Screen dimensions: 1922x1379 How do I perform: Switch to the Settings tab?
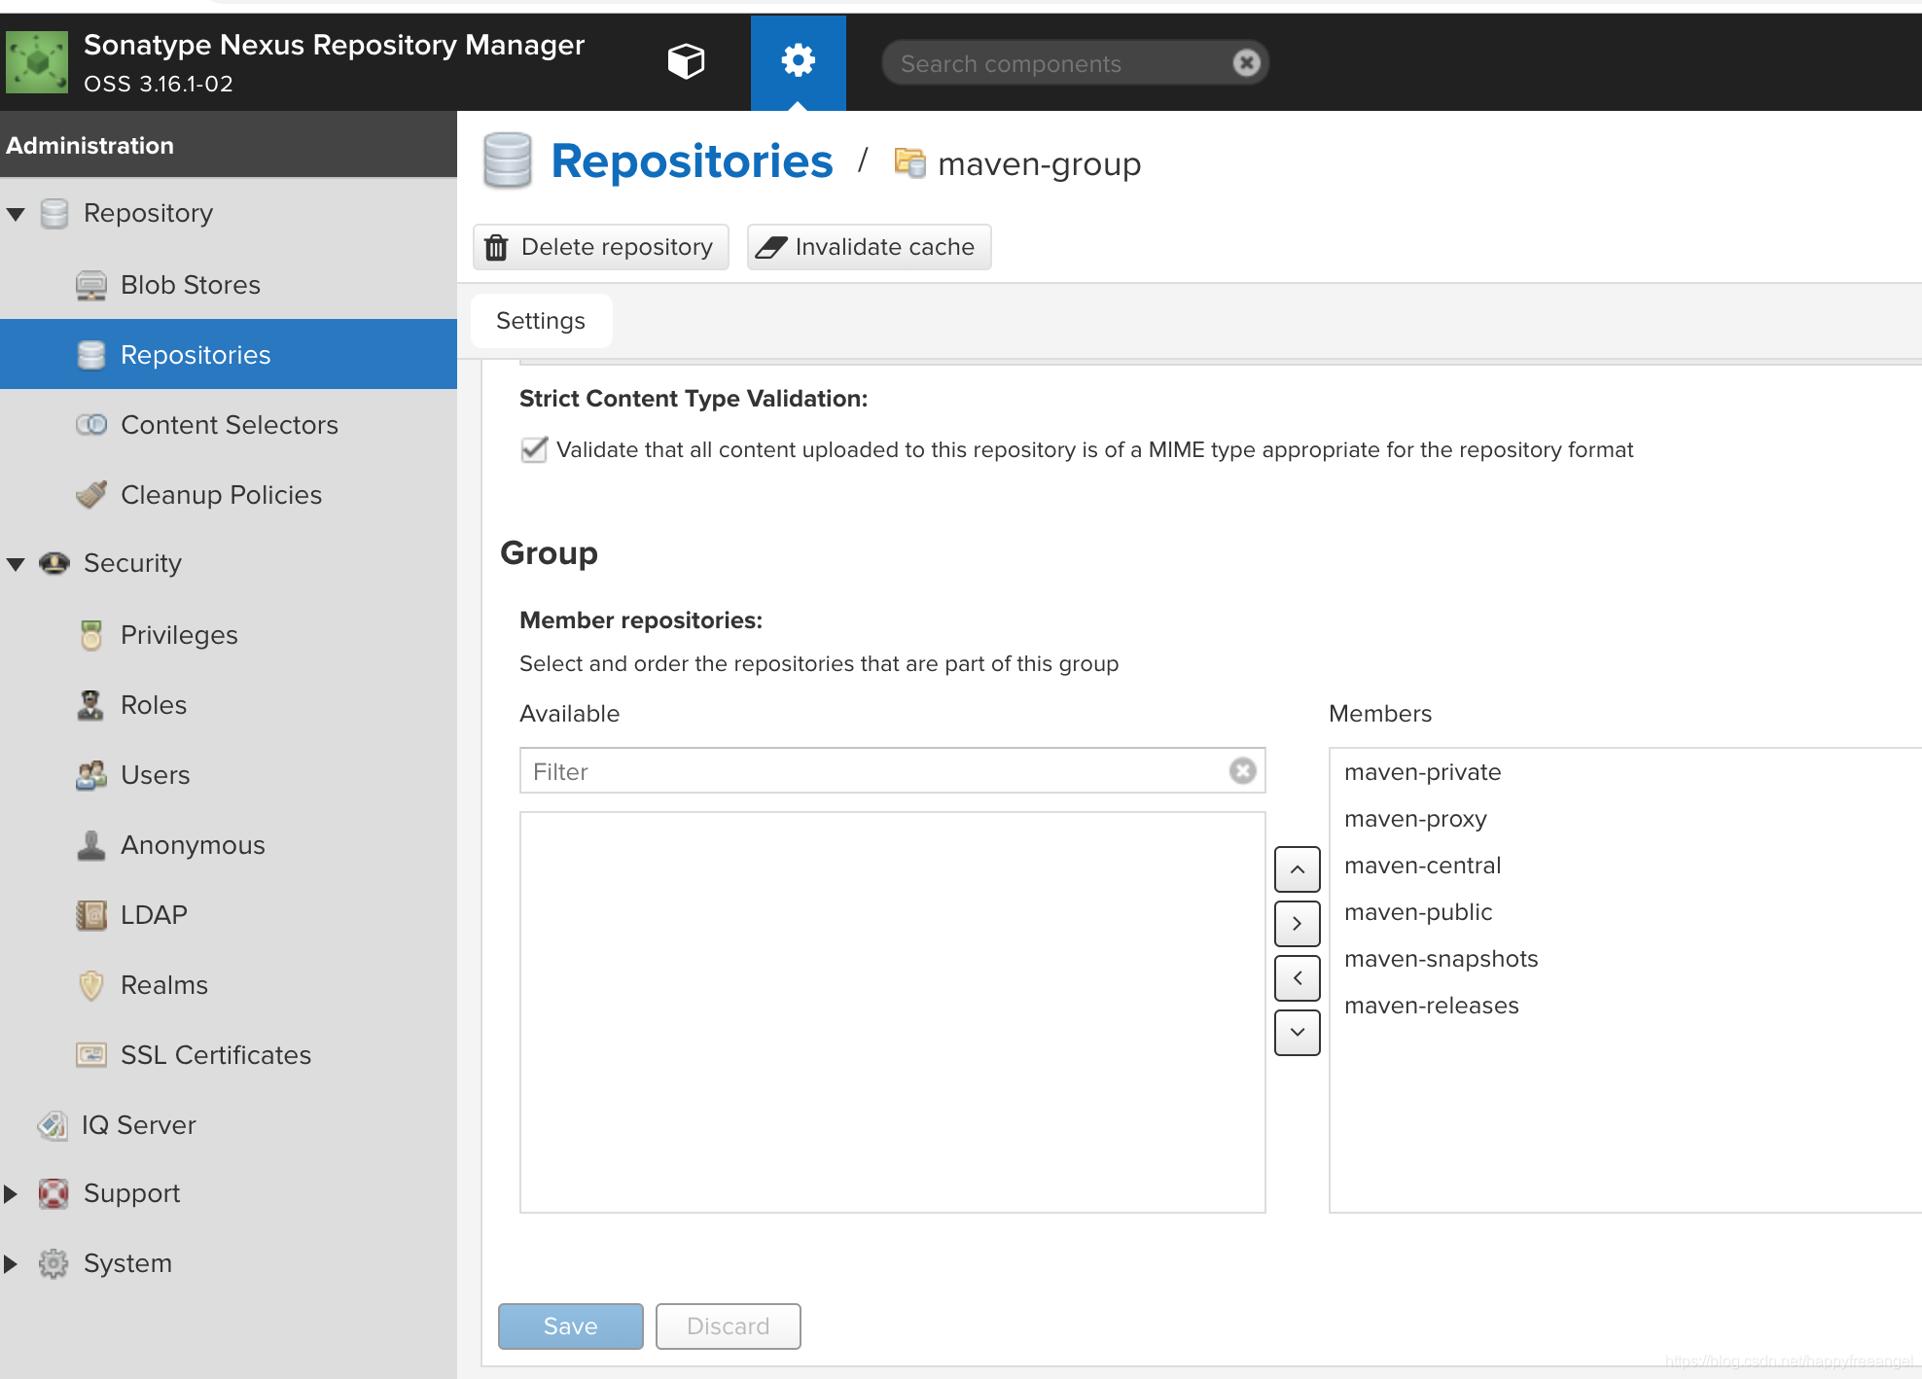pos(541,321)
